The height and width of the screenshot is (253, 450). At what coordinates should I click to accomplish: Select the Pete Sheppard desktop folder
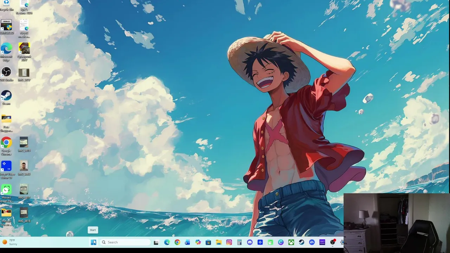click(6, 123)
